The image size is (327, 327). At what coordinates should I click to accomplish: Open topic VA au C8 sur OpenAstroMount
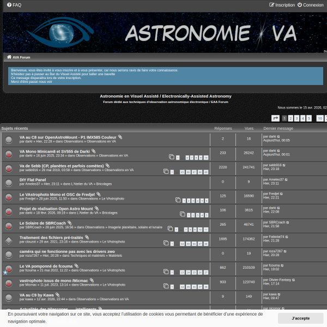click(x=68, y=137)
